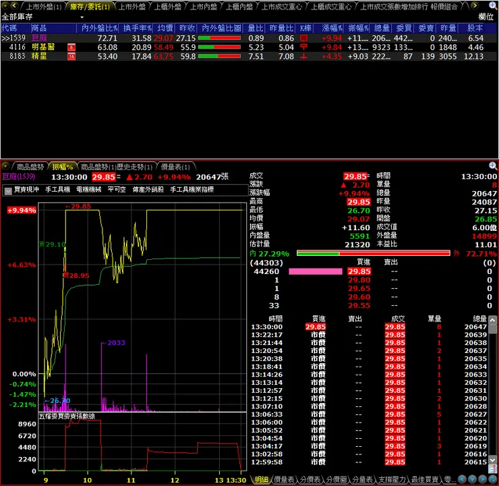This screenshot has width=499, height=486.
Task: Click the 買賣現沖 tag
Action: (x=26, y=190)
